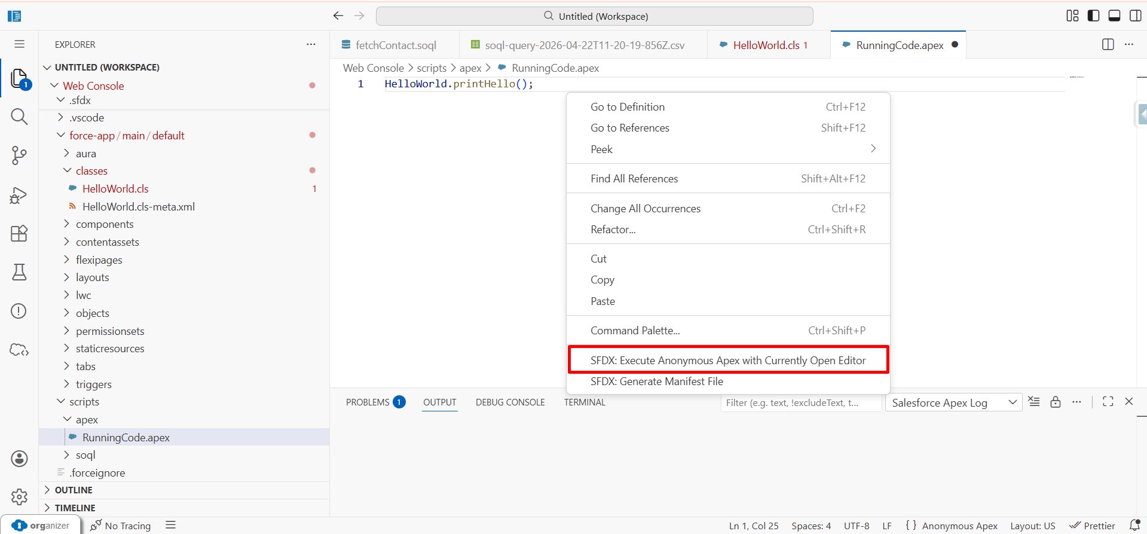1147x534 pixels.
Task: Click the workspace search command center
Action: coord(595,16)
